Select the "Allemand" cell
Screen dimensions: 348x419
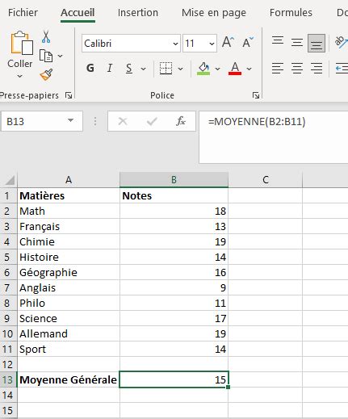(x=69, y=333)
